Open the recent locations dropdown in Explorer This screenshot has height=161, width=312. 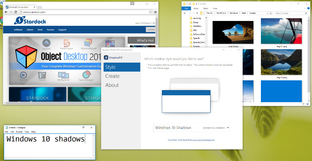pyautogui.click(x=193, y=13)
